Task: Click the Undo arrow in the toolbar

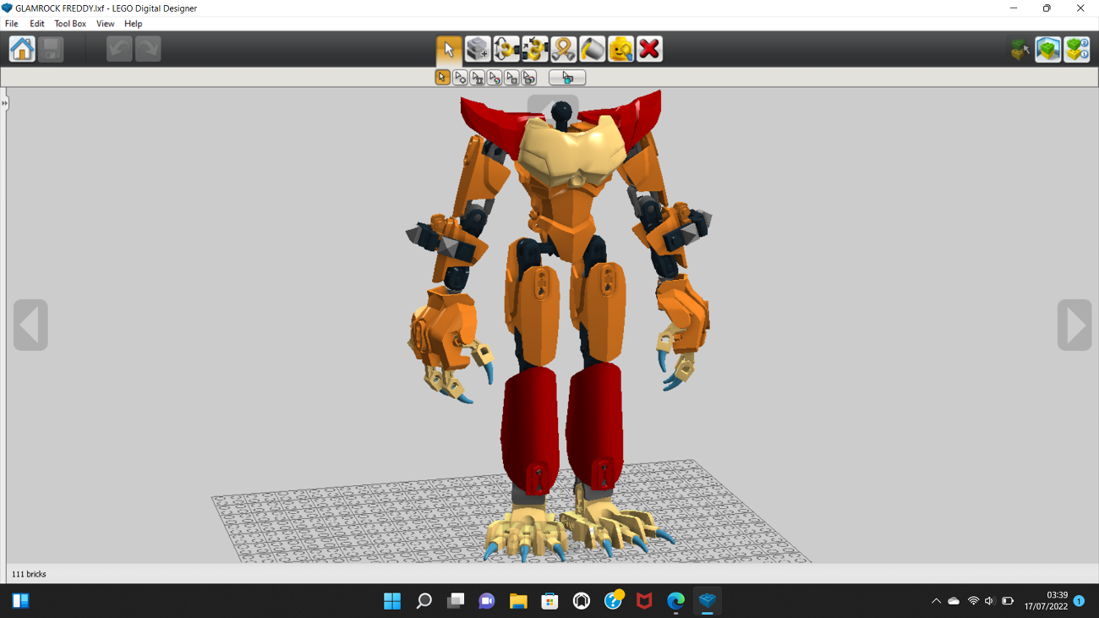Action: pos(119,49)
